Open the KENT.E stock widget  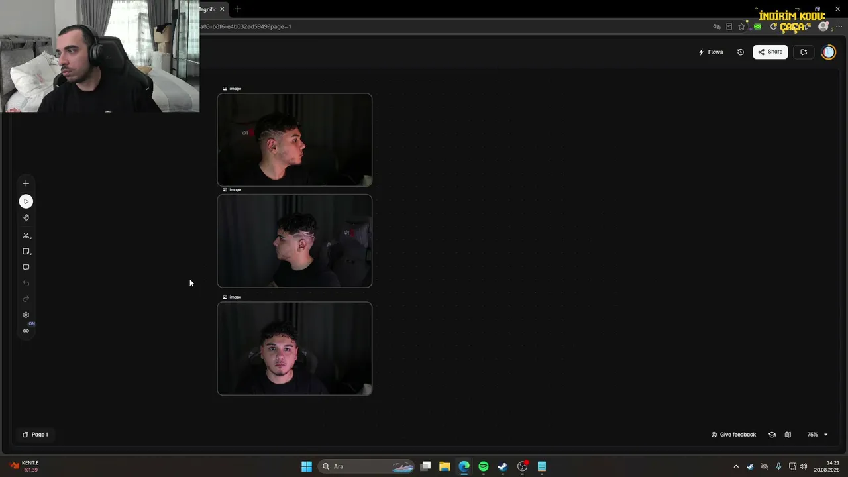[x=25, y=466]
